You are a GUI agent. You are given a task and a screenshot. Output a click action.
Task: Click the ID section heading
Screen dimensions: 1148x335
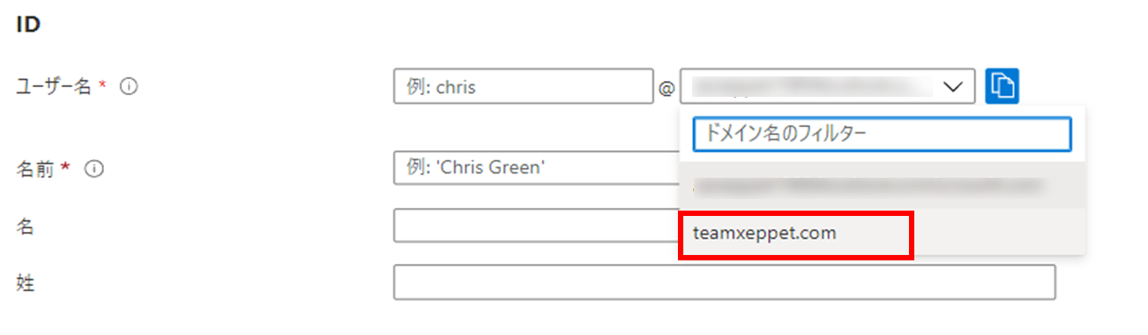(28, 24)
